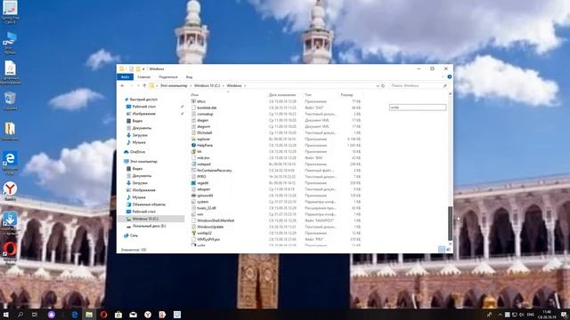Screen dimensions: 570x320
Task: Select Этот компьютер in navigation pane
Action: (143, 161)
